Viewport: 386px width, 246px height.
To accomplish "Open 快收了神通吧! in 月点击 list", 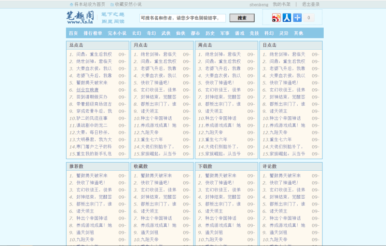I will point(155,83).
